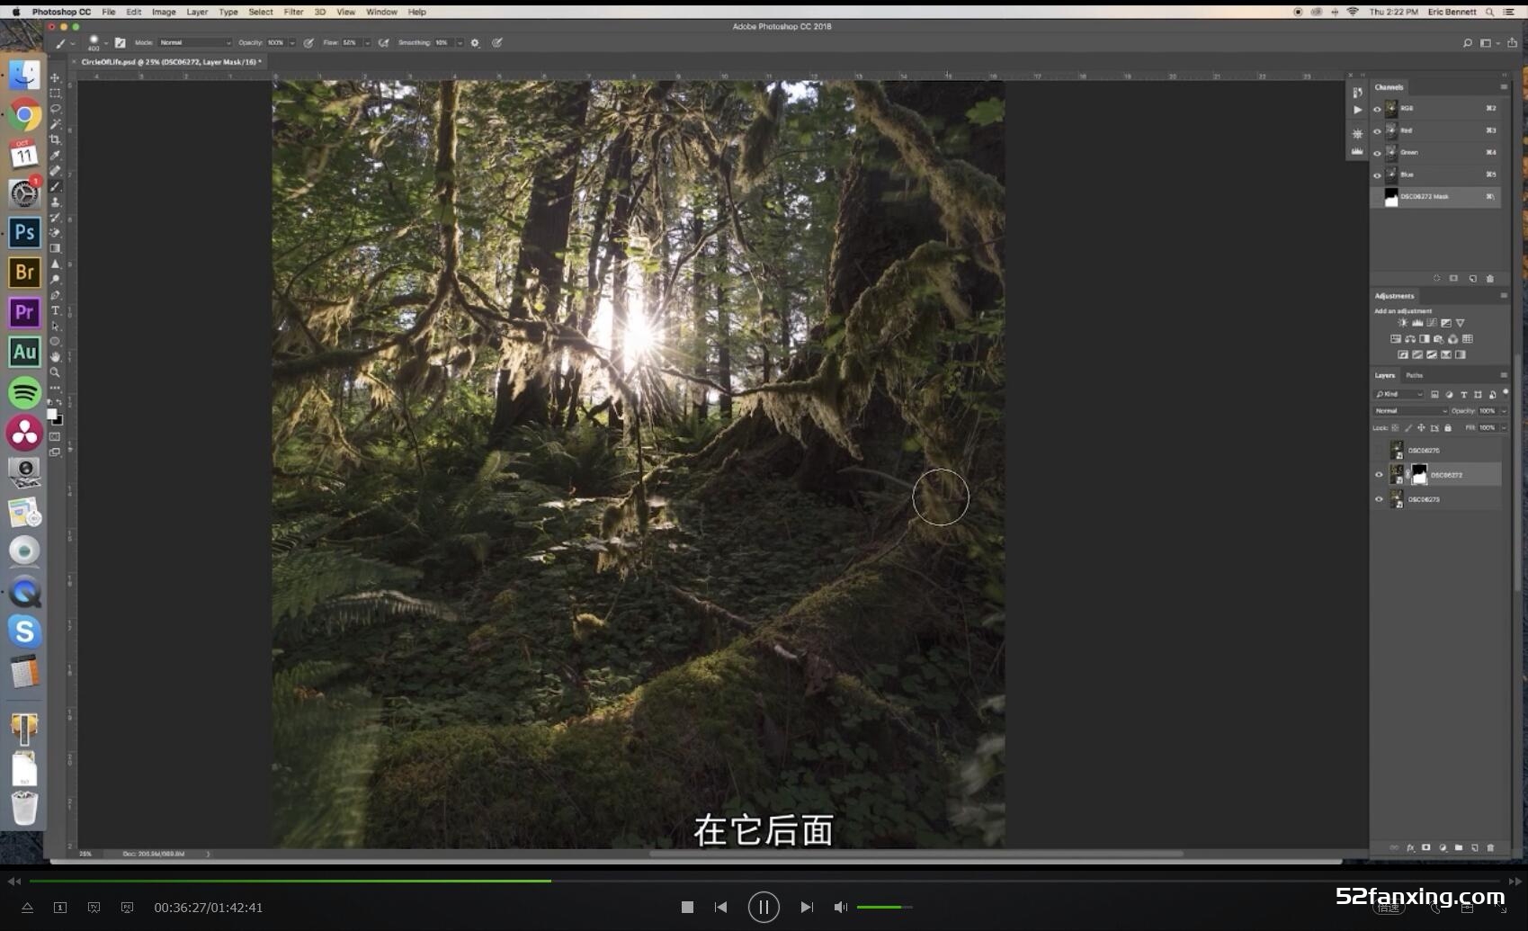The image size is (1528, 931).
Task: Select the Dodge tool
Action: click(55, 279)
